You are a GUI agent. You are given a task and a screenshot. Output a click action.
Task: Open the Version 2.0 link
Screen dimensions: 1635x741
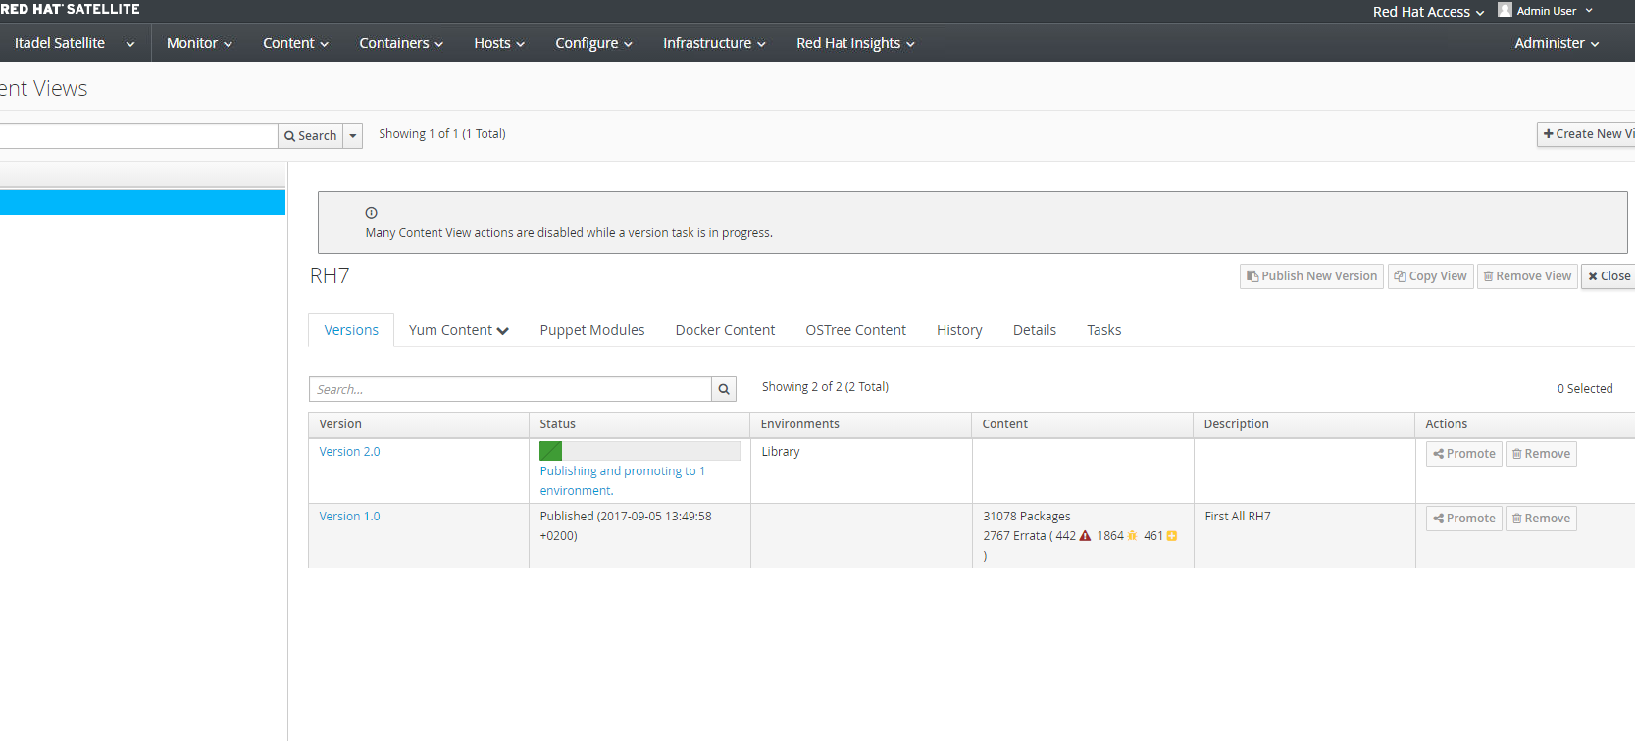349,452
